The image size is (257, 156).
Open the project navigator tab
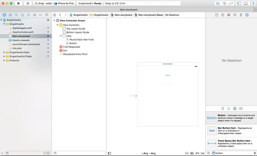point(4,15)
